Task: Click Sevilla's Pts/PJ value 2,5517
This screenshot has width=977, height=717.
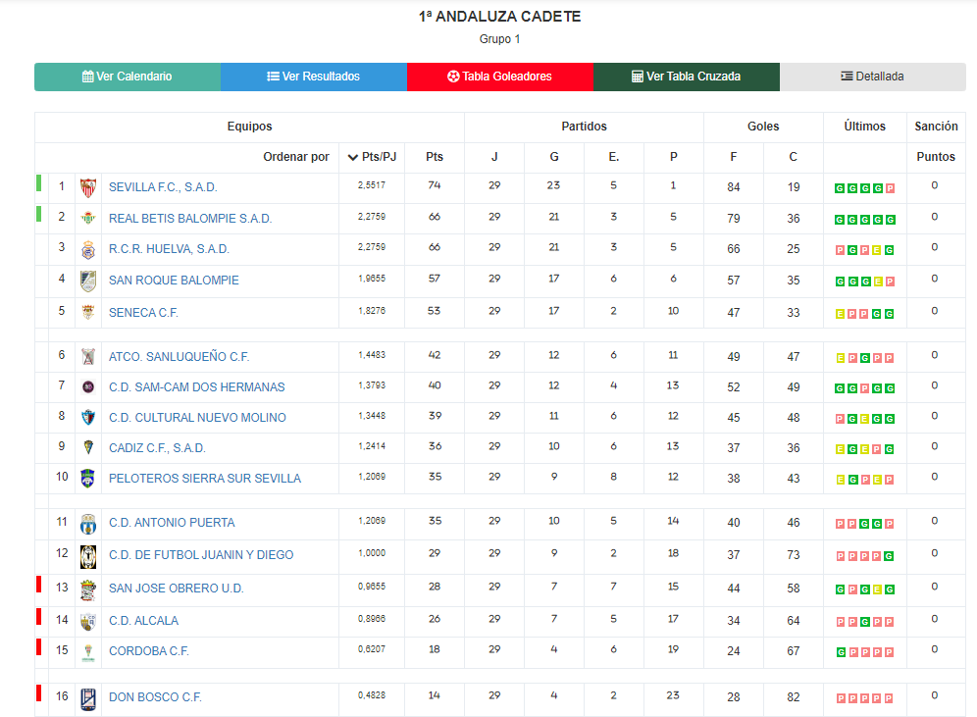Action: [372, 185]
